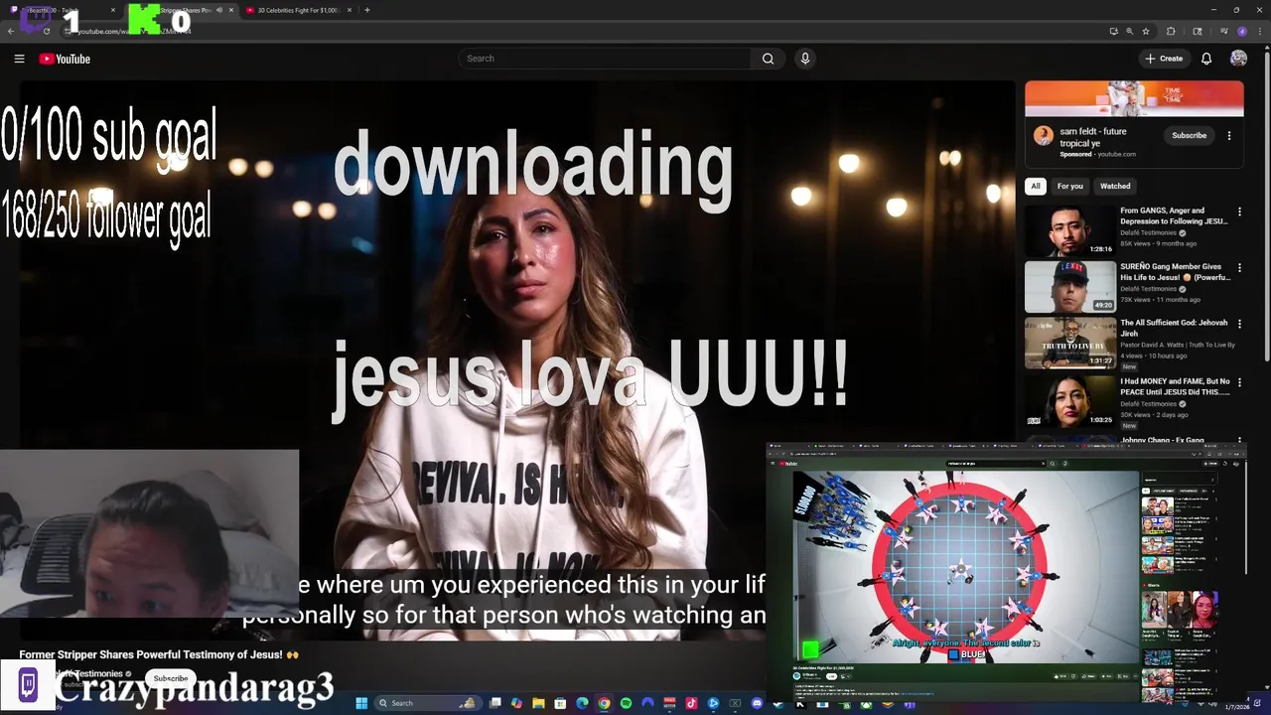Bookmark this page with the star icon

pos(1146,31)
